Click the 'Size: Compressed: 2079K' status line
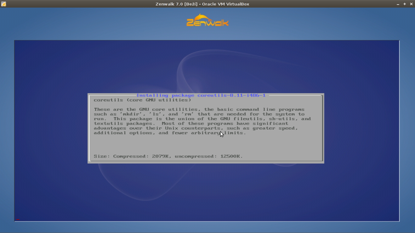The height and width of the screenshot is (233, 415). click(x=168, y=156)
